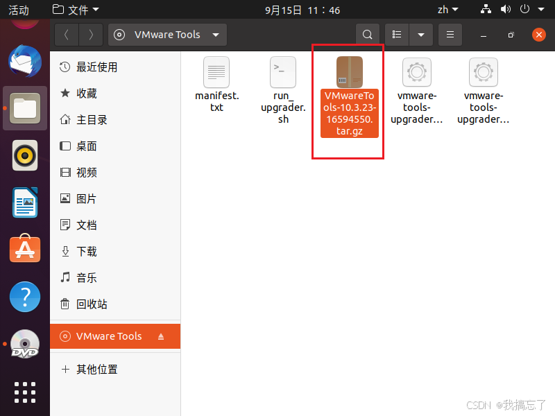
Task: Toggle list view with the view icon
Action: click(x=397, y=35)
